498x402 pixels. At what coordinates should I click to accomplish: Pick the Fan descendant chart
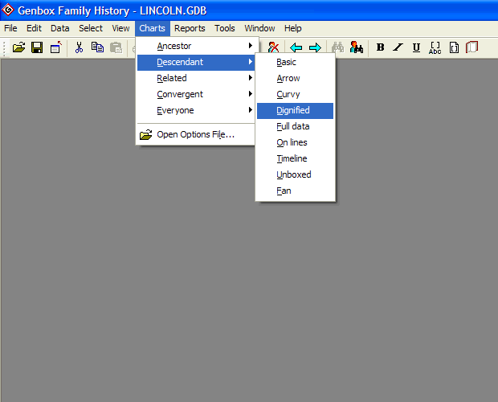(284, 191)
